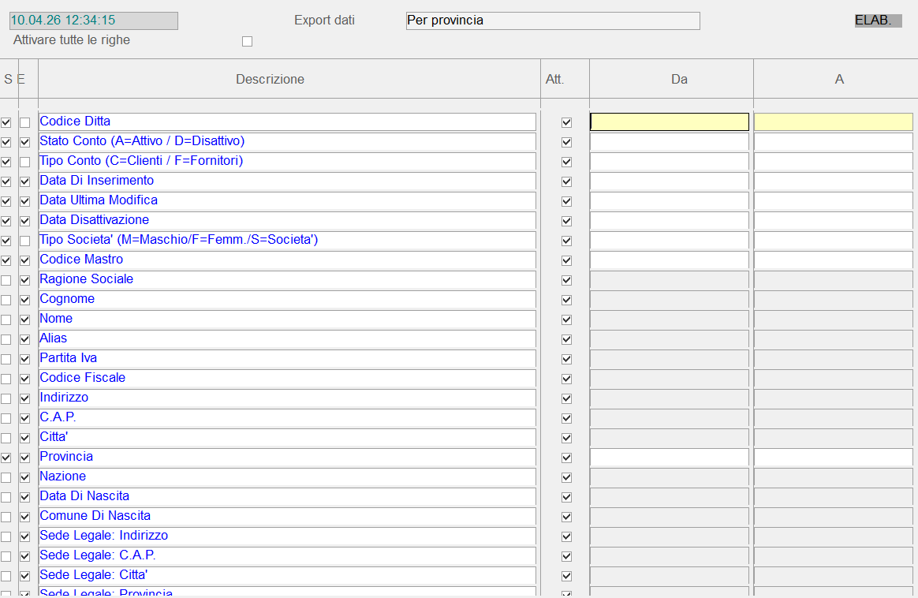The width and height of the screenshot is (918, 598).
Task: Uncheck the E checkbox for Data Di Inserimento
Action: (x=25, y=181)
